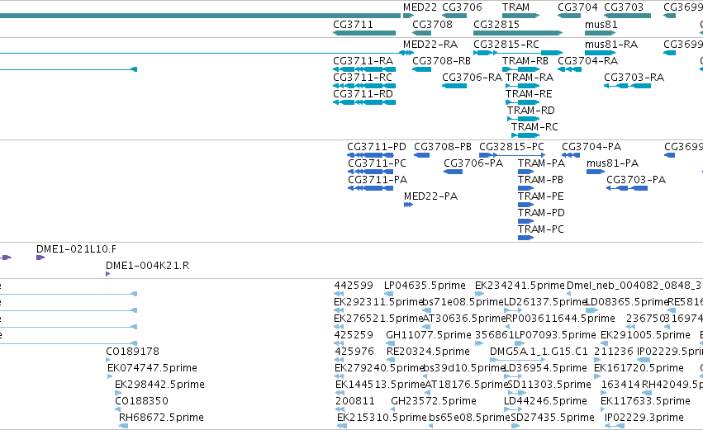Image resolution: width=703 pixels, height=430 pixels.
Task: Select the CG3708-PB protein feature
Action: [421, 155]
